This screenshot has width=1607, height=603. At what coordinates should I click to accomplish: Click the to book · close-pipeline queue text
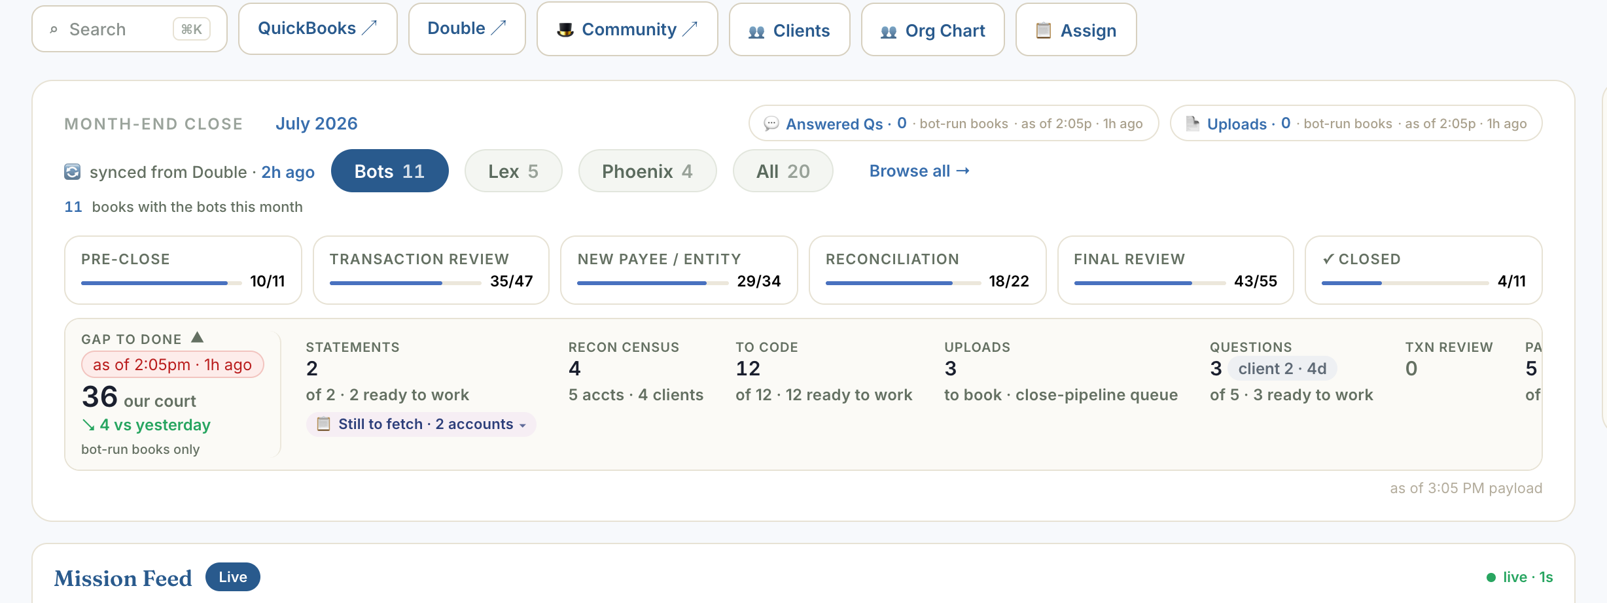point(1061,395)
